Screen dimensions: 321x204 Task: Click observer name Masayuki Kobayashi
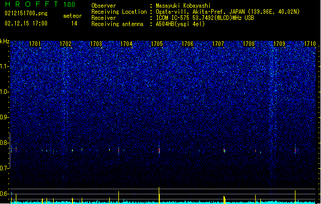point(183,6)
